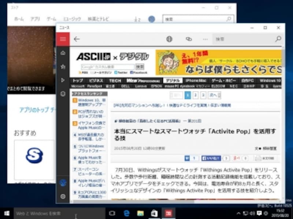
Task: Open the Windows Start button
Action: [x=7, y=213]
